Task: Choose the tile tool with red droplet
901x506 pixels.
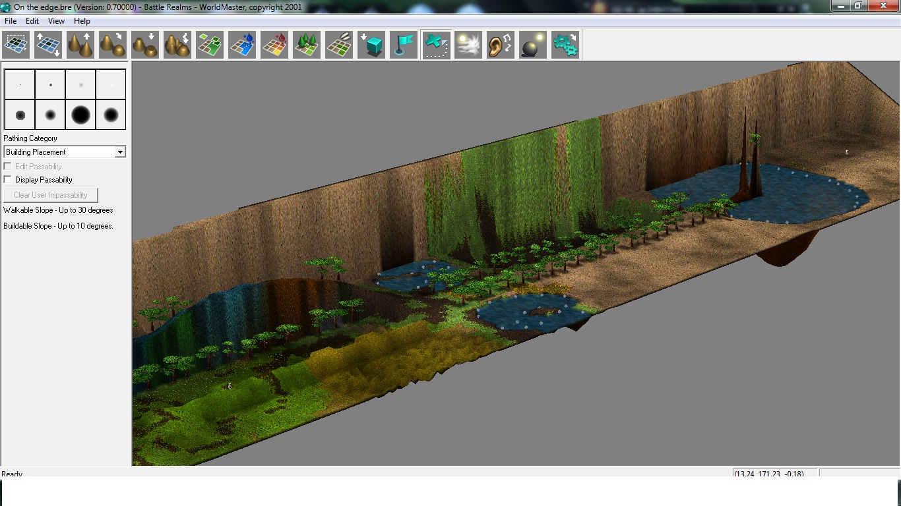Action: pyautogui.click(x=274, y=45)
